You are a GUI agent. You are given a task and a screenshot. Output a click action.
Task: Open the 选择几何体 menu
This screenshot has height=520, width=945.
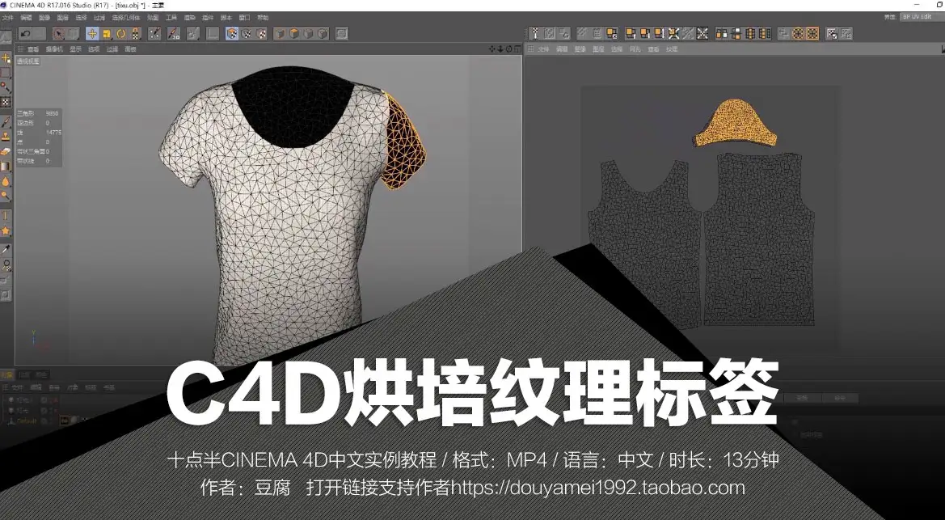126,18
